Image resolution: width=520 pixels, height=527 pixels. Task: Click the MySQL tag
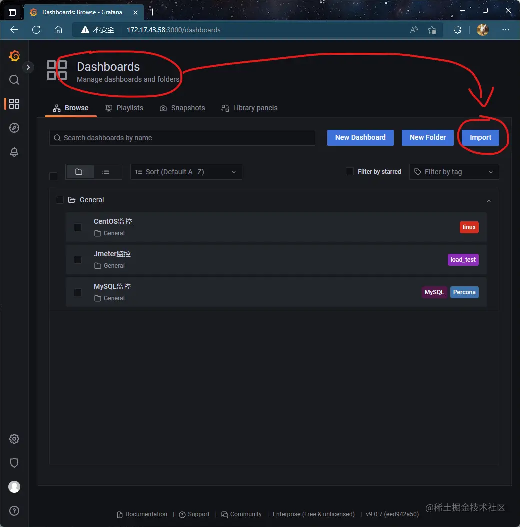(x=434, y=292)
